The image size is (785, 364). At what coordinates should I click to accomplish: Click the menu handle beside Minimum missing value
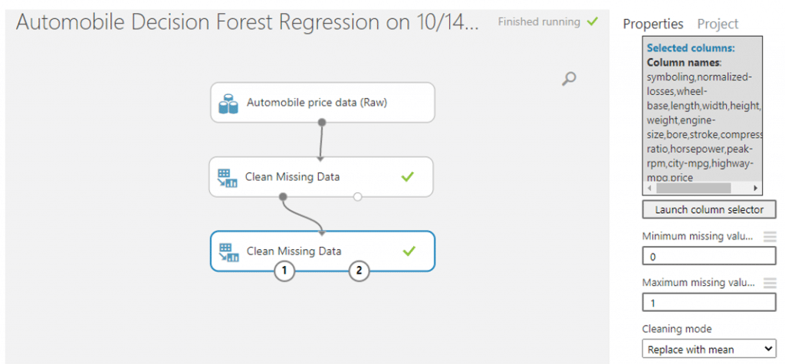(x=770, y=237)
